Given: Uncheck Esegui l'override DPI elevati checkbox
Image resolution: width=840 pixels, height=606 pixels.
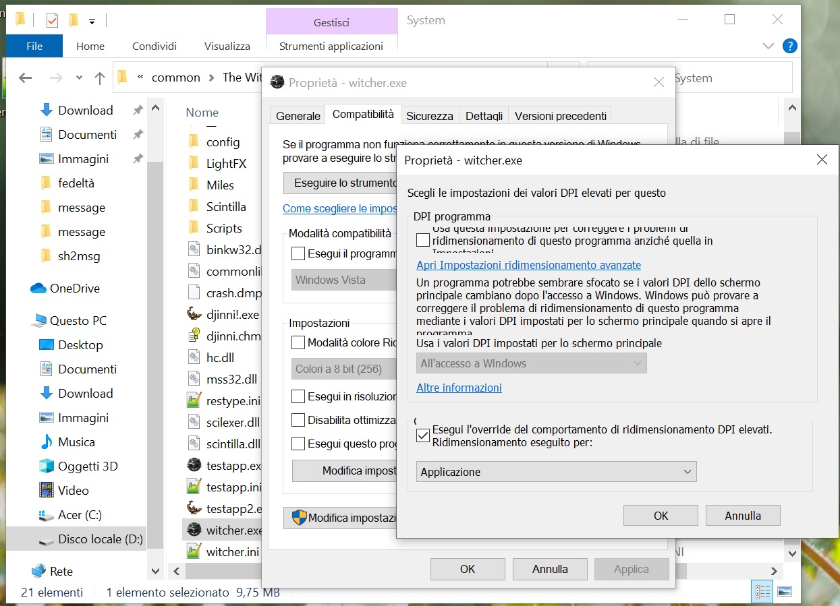Looking at the screenshot, I should [x=423, y=435].
